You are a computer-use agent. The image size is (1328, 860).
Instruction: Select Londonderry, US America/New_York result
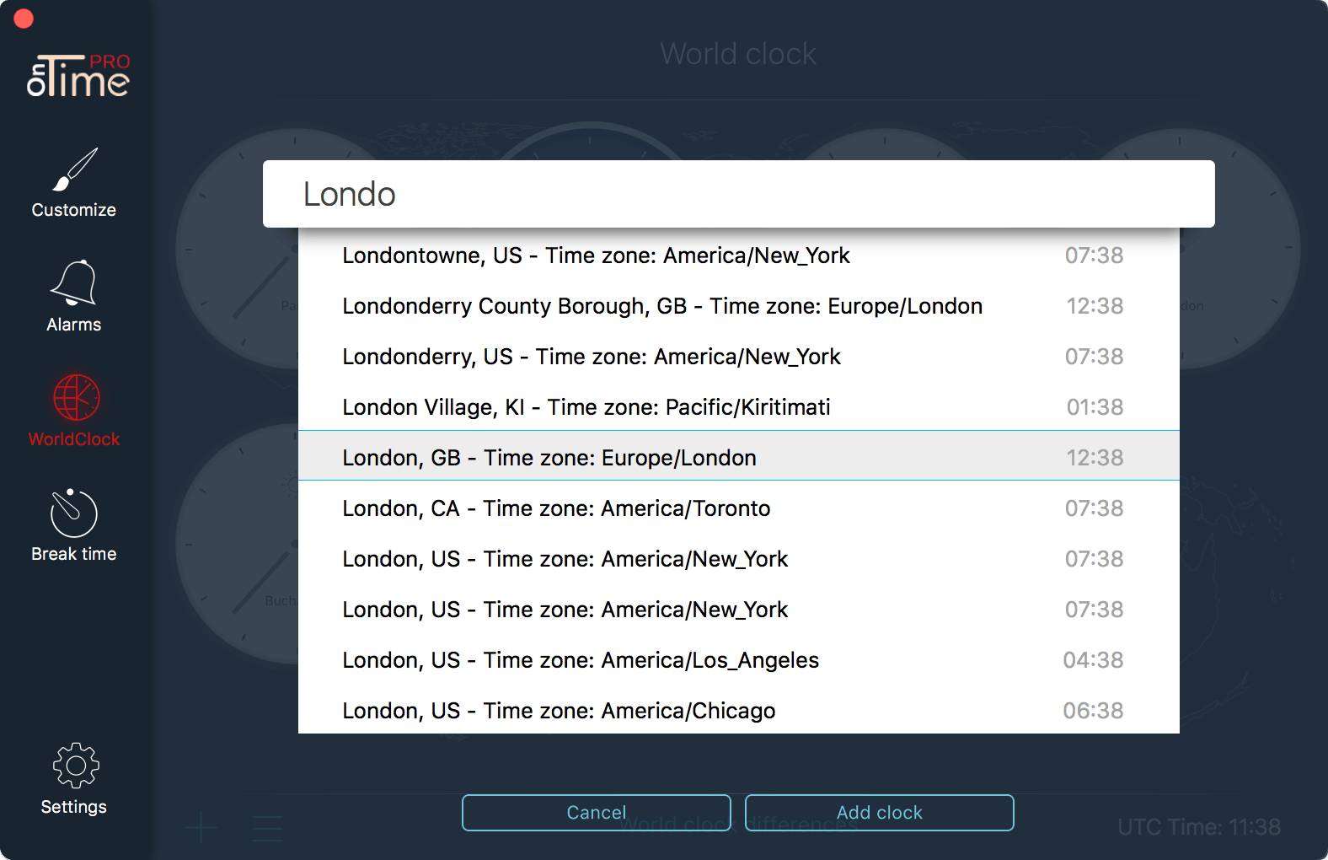click(x=739, y=357)
